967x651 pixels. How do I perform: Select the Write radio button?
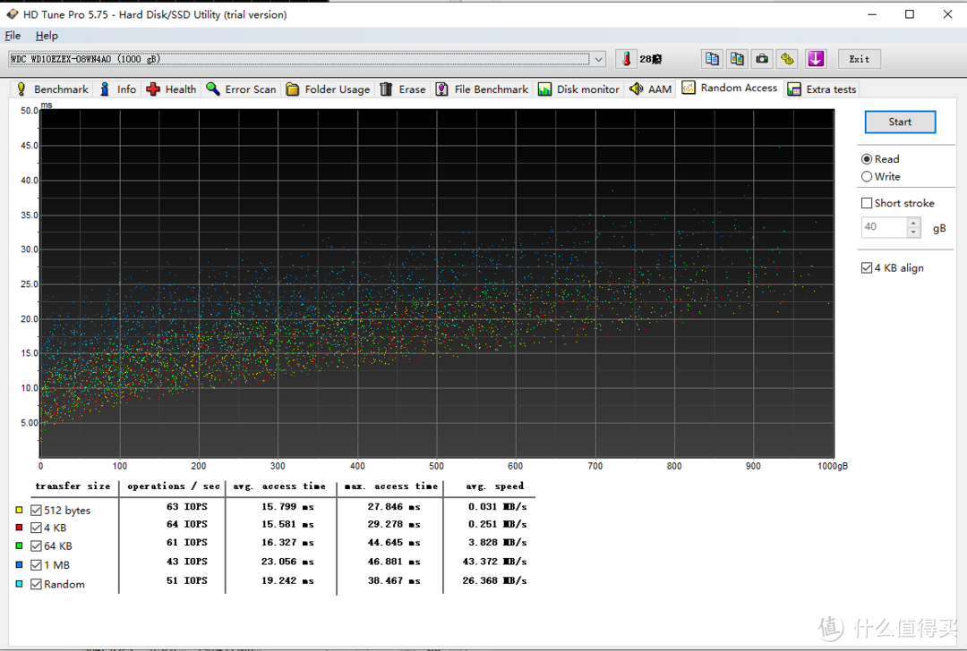867,177
